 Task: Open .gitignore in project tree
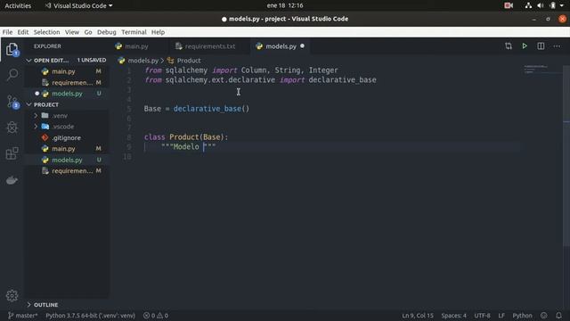[x=67, y=138]
